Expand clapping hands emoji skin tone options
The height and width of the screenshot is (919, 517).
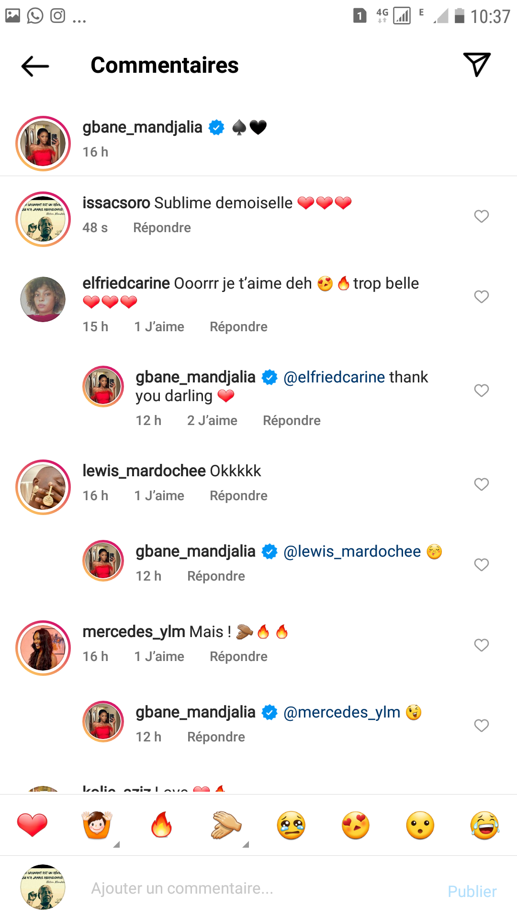pyautogui.click(x=246, y=845)
